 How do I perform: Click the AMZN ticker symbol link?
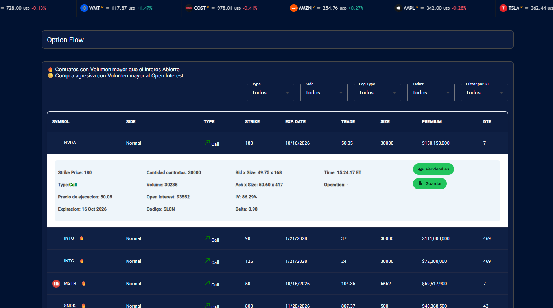pyautogui.click(x=305, y=8)
